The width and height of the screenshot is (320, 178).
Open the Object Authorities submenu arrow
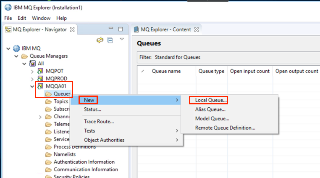click(x=177, y=140)
